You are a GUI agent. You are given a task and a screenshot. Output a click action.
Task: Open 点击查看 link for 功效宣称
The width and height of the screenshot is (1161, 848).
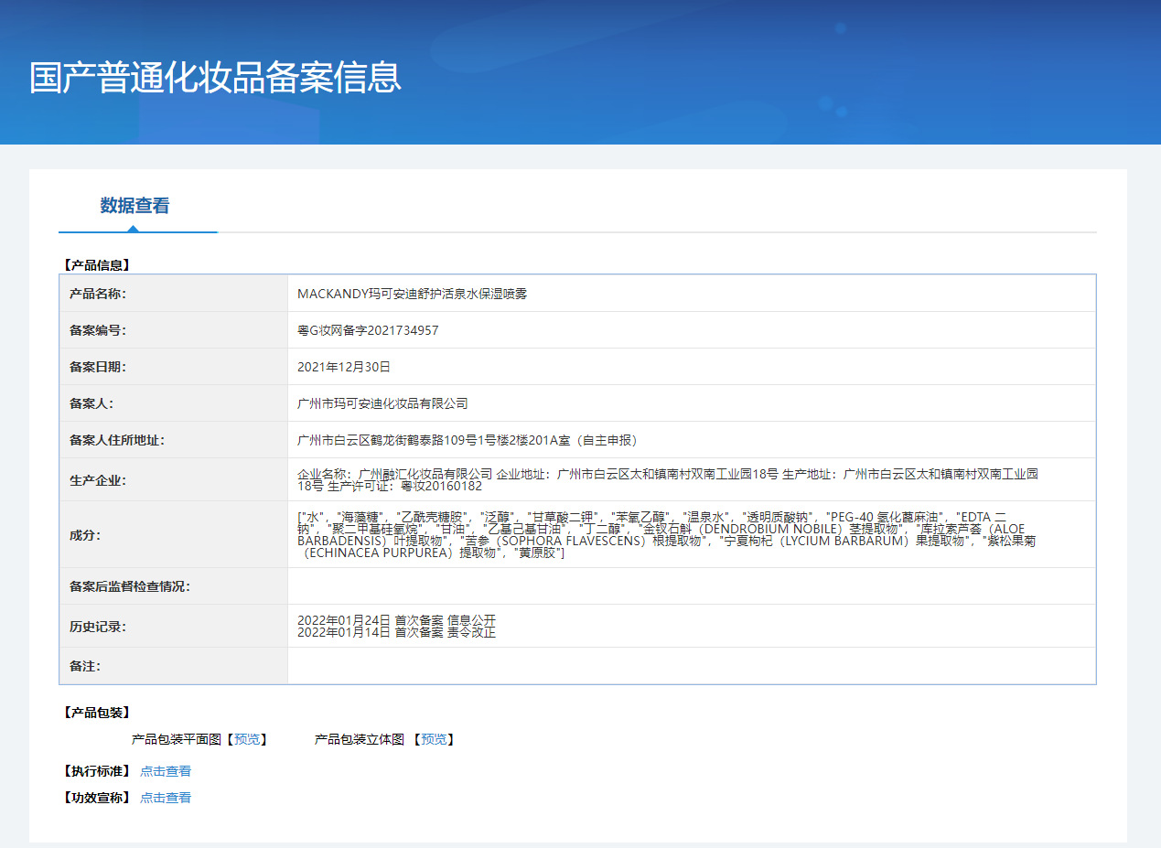tap(166, 798)
